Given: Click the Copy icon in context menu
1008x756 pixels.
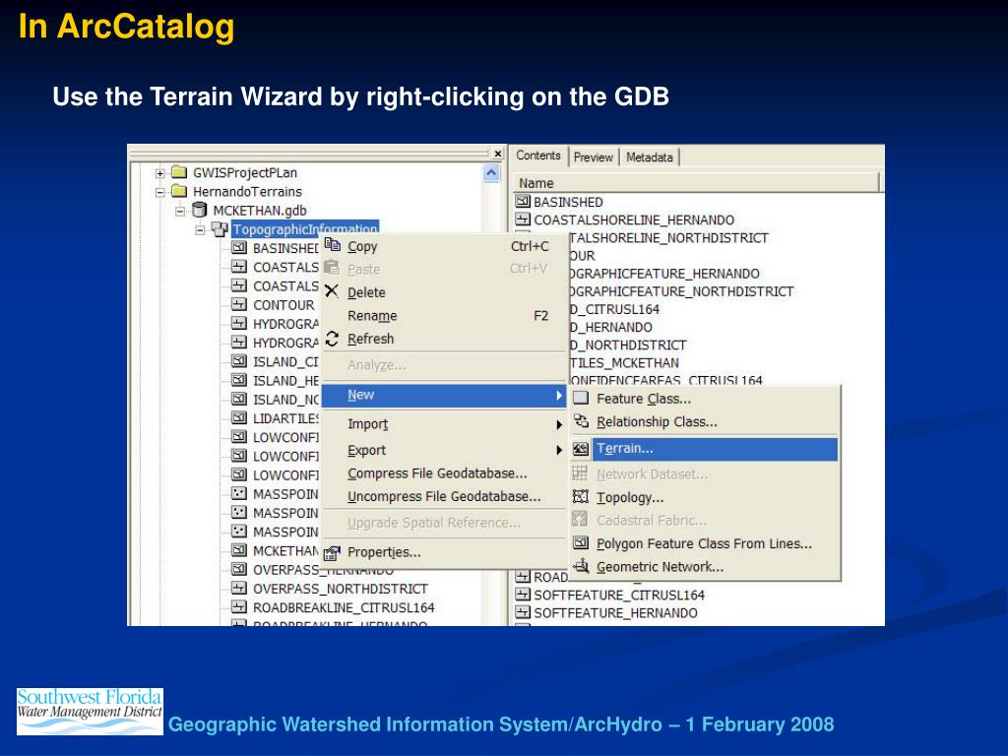Looking at the screenshot, I should click(333, 245).
